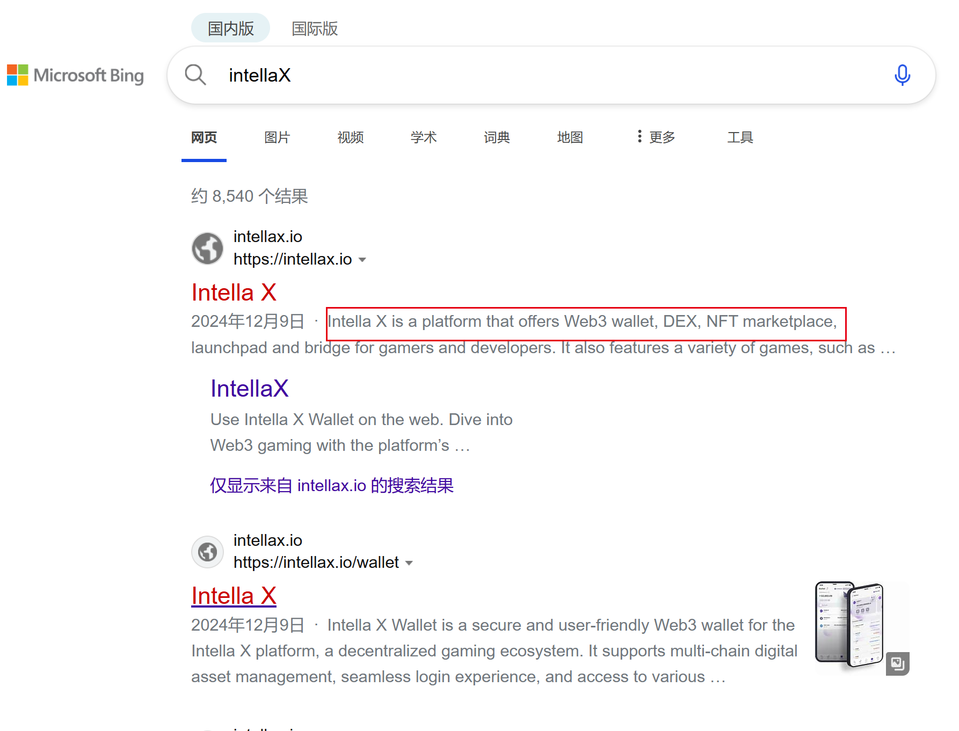
Task: Expand dropdown arrow next to https://intellax.io
Action: [362, 260]
